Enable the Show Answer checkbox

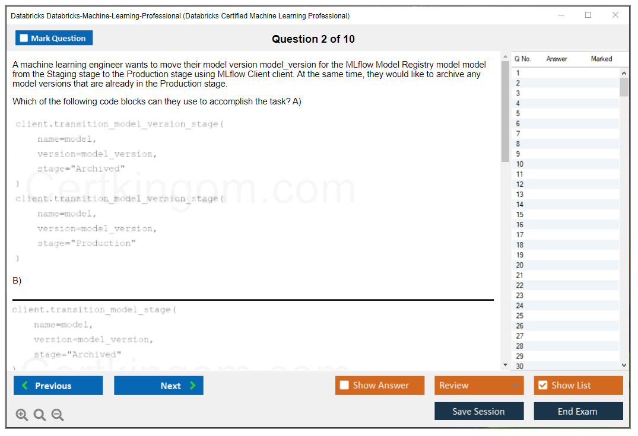pos(344,386)
